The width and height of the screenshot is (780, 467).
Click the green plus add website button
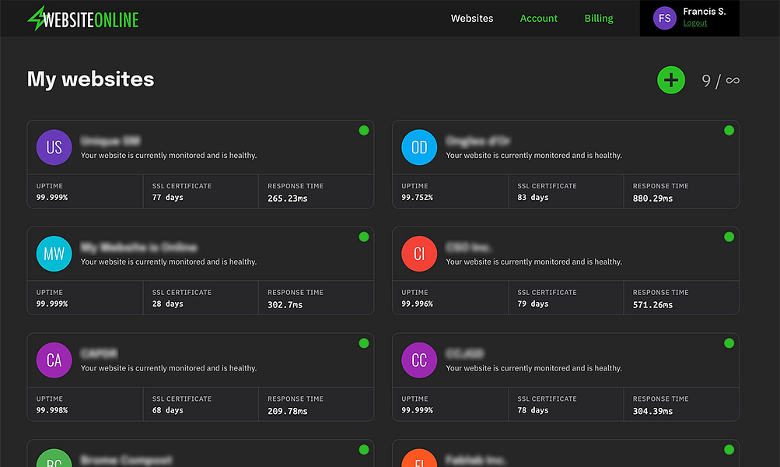671,79
